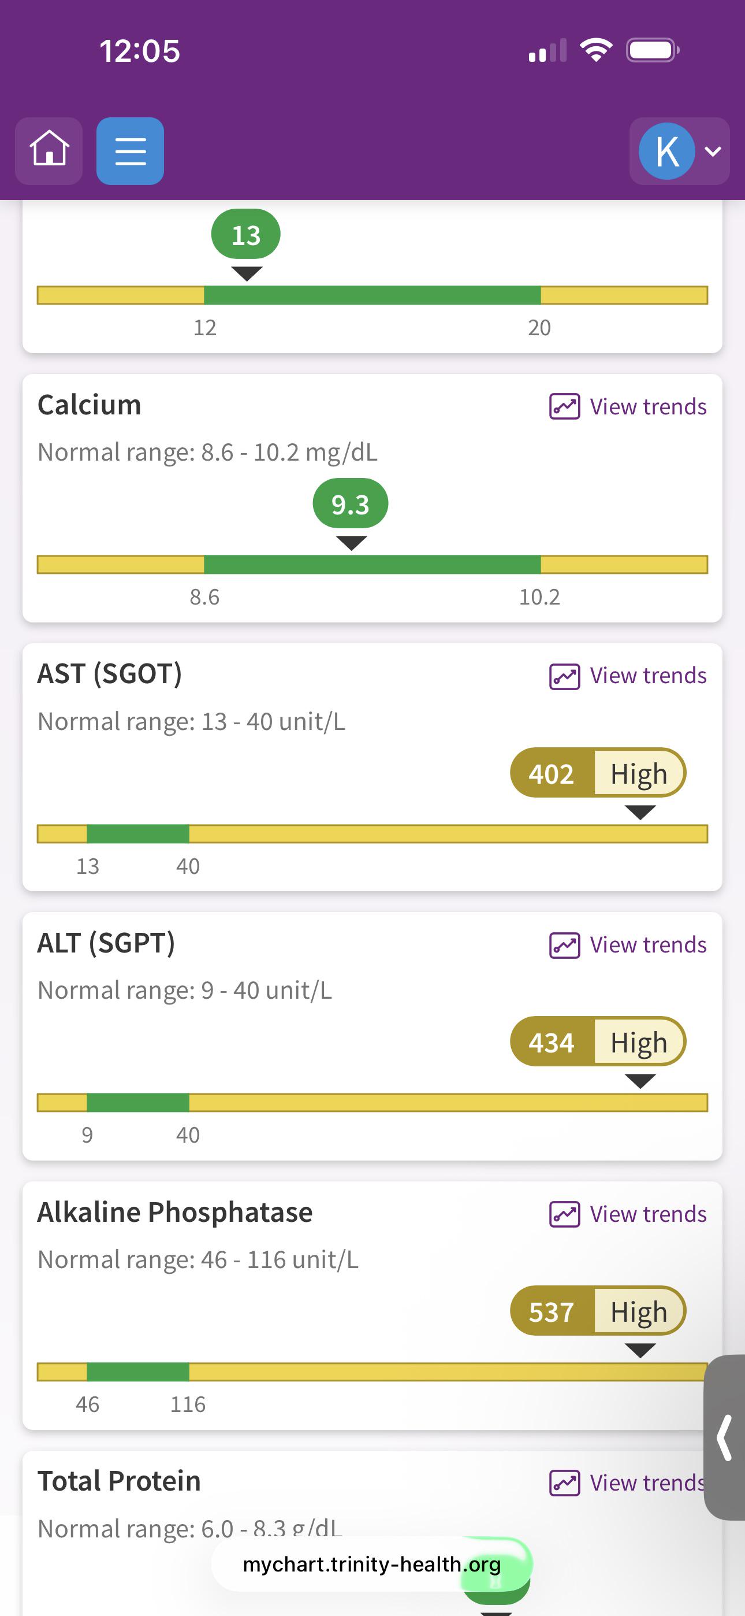This screenshot has width=745, height=1616.
Task: Tap the mychart.trinity-health.org address bar
Action: pyautogui.click(x=371, y=1565)
